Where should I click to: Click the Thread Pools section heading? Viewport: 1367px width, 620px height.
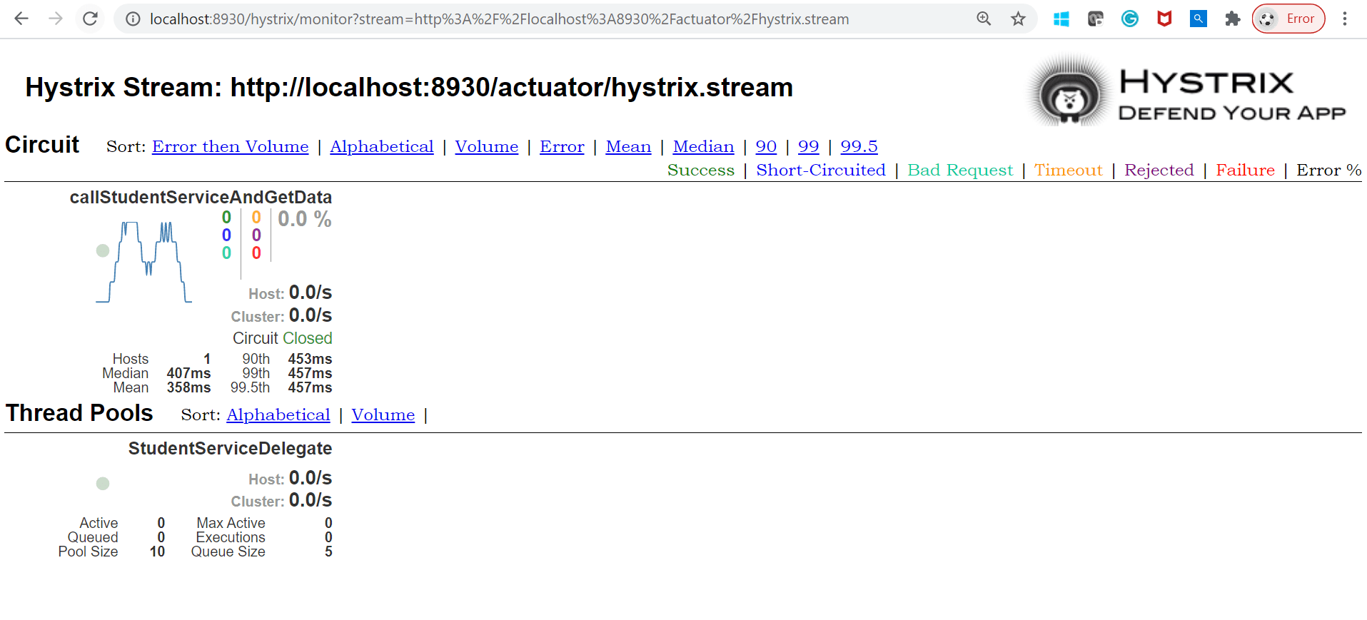79,413
